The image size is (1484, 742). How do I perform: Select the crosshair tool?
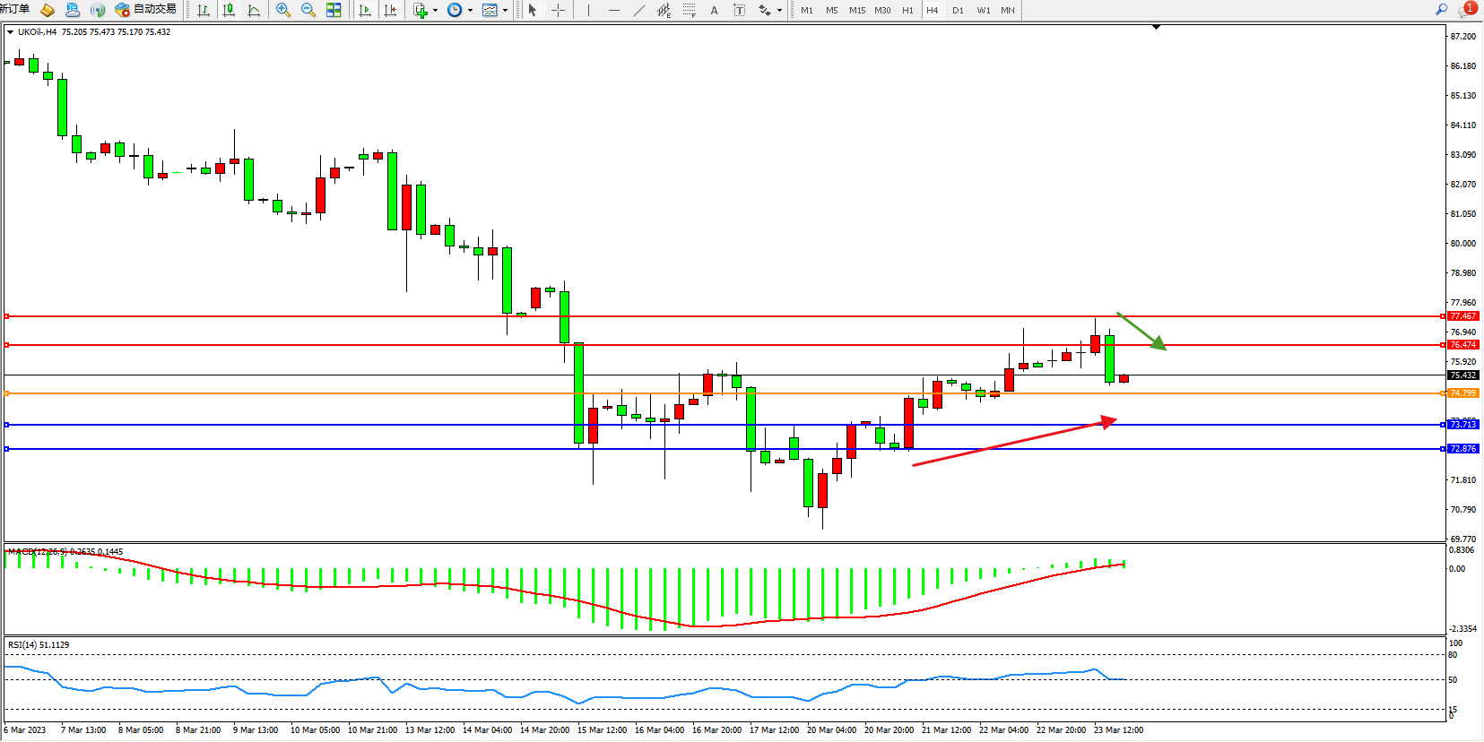(558, 10)
